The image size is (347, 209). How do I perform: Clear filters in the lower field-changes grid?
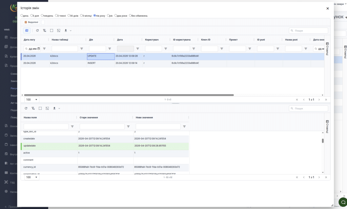click(x=33, y=108)
